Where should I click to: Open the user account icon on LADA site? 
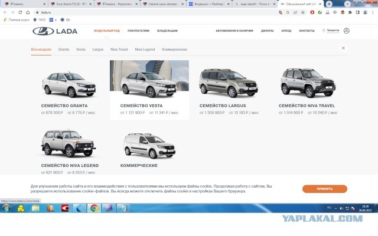[347, 31]
